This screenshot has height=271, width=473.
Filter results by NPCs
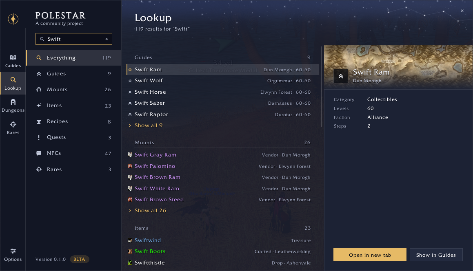(x=74, y=153)
